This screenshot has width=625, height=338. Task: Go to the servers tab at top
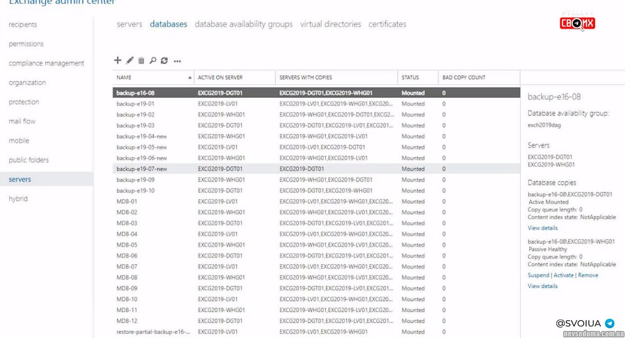(x=129, y=24)
